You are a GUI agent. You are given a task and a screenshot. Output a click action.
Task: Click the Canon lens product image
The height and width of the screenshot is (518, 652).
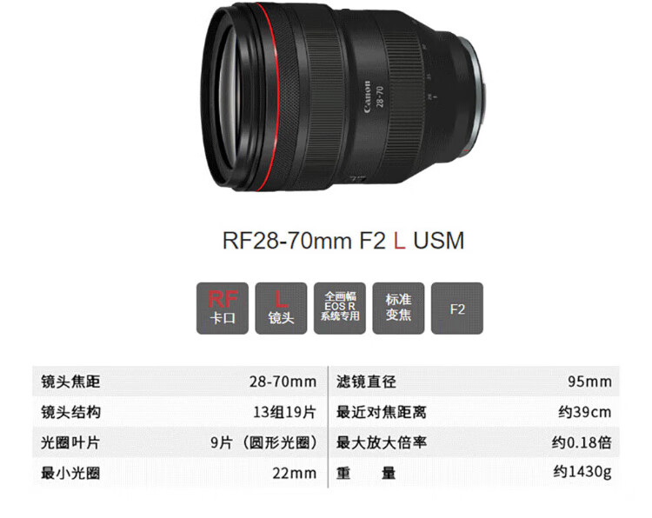pos(343,97)
